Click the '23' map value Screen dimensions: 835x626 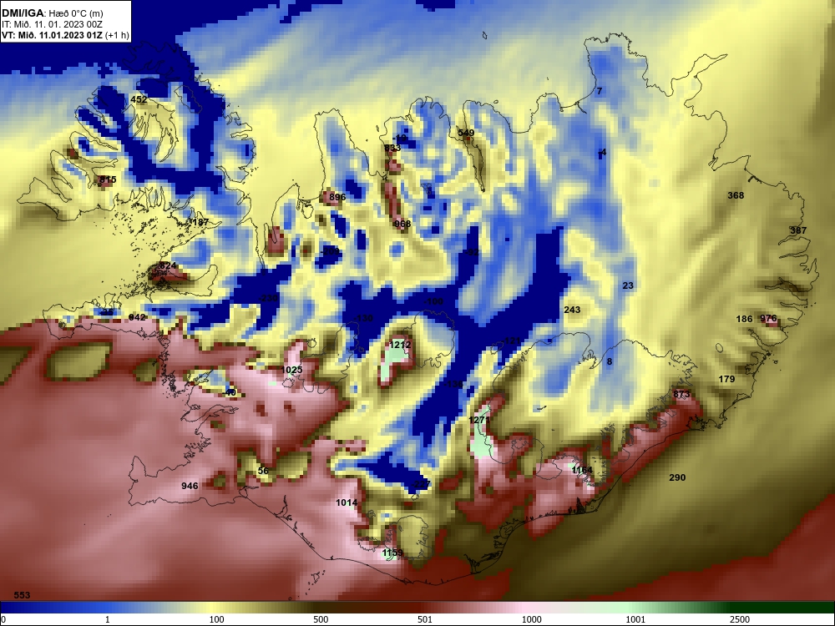[x=628, y=285]
